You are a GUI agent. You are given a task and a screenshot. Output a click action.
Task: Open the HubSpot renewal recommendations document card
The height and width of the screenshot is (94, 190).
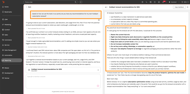tap(63, 70)
